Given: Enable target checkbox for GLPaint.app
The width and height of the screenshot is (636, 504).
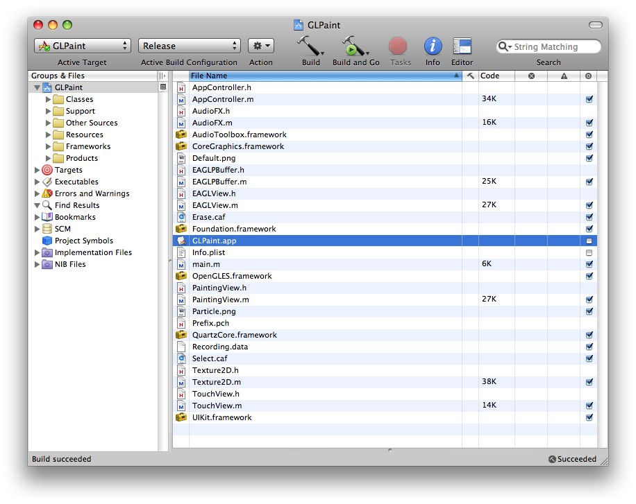Looking at the screenshot, I should (589, 241).
